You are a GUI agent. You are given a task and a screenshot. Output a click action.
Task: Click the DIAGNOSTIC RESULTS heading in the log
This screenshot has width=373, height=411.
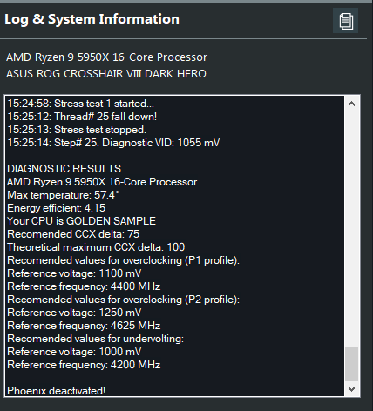point(64,169)
